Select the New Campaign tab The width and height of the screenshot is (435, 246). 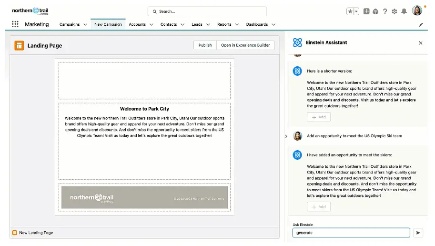click(108, 24)
